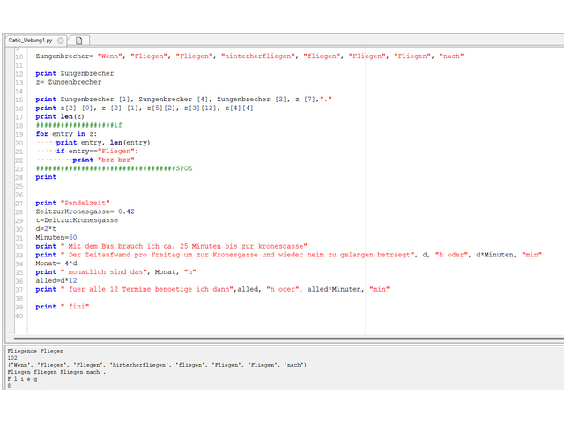Click the Zungenbrecher tuple assignment on line 10
This screenshot has height=423, width=564.
pos(249,56)
